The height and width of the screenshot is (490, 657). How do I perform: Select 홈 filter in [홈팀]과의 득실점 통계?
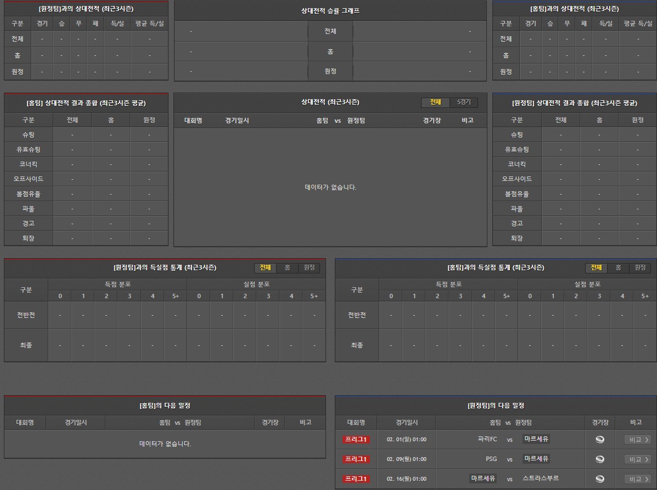618,267
